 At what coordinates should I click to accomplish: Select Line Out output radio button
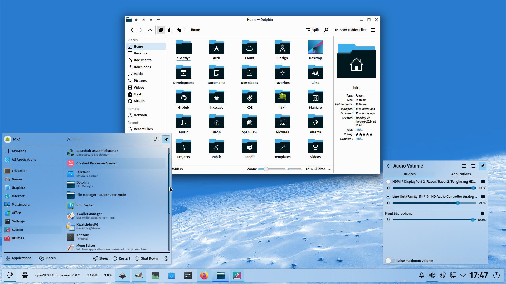(388, 197)
